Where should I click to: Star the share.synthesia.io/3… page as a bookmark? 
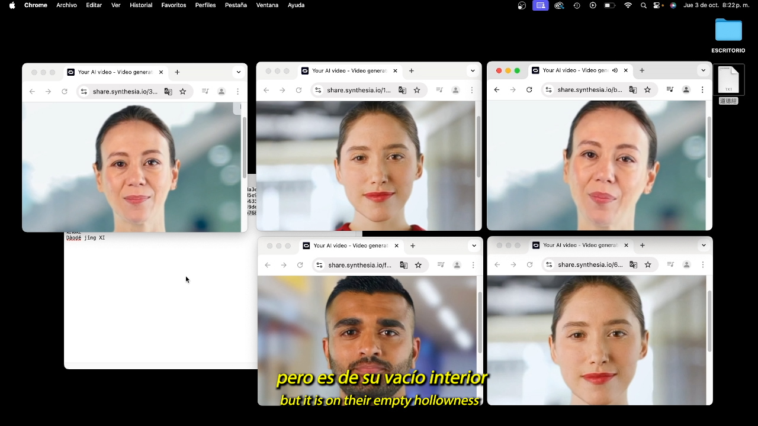point(183,92)
